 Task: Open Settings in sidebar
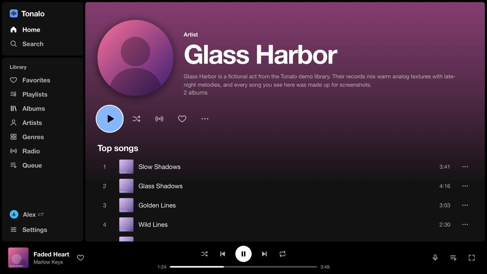[43, 230]
